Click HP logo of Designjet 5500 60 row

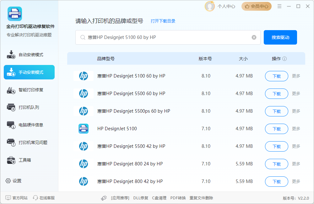point(84,94)
